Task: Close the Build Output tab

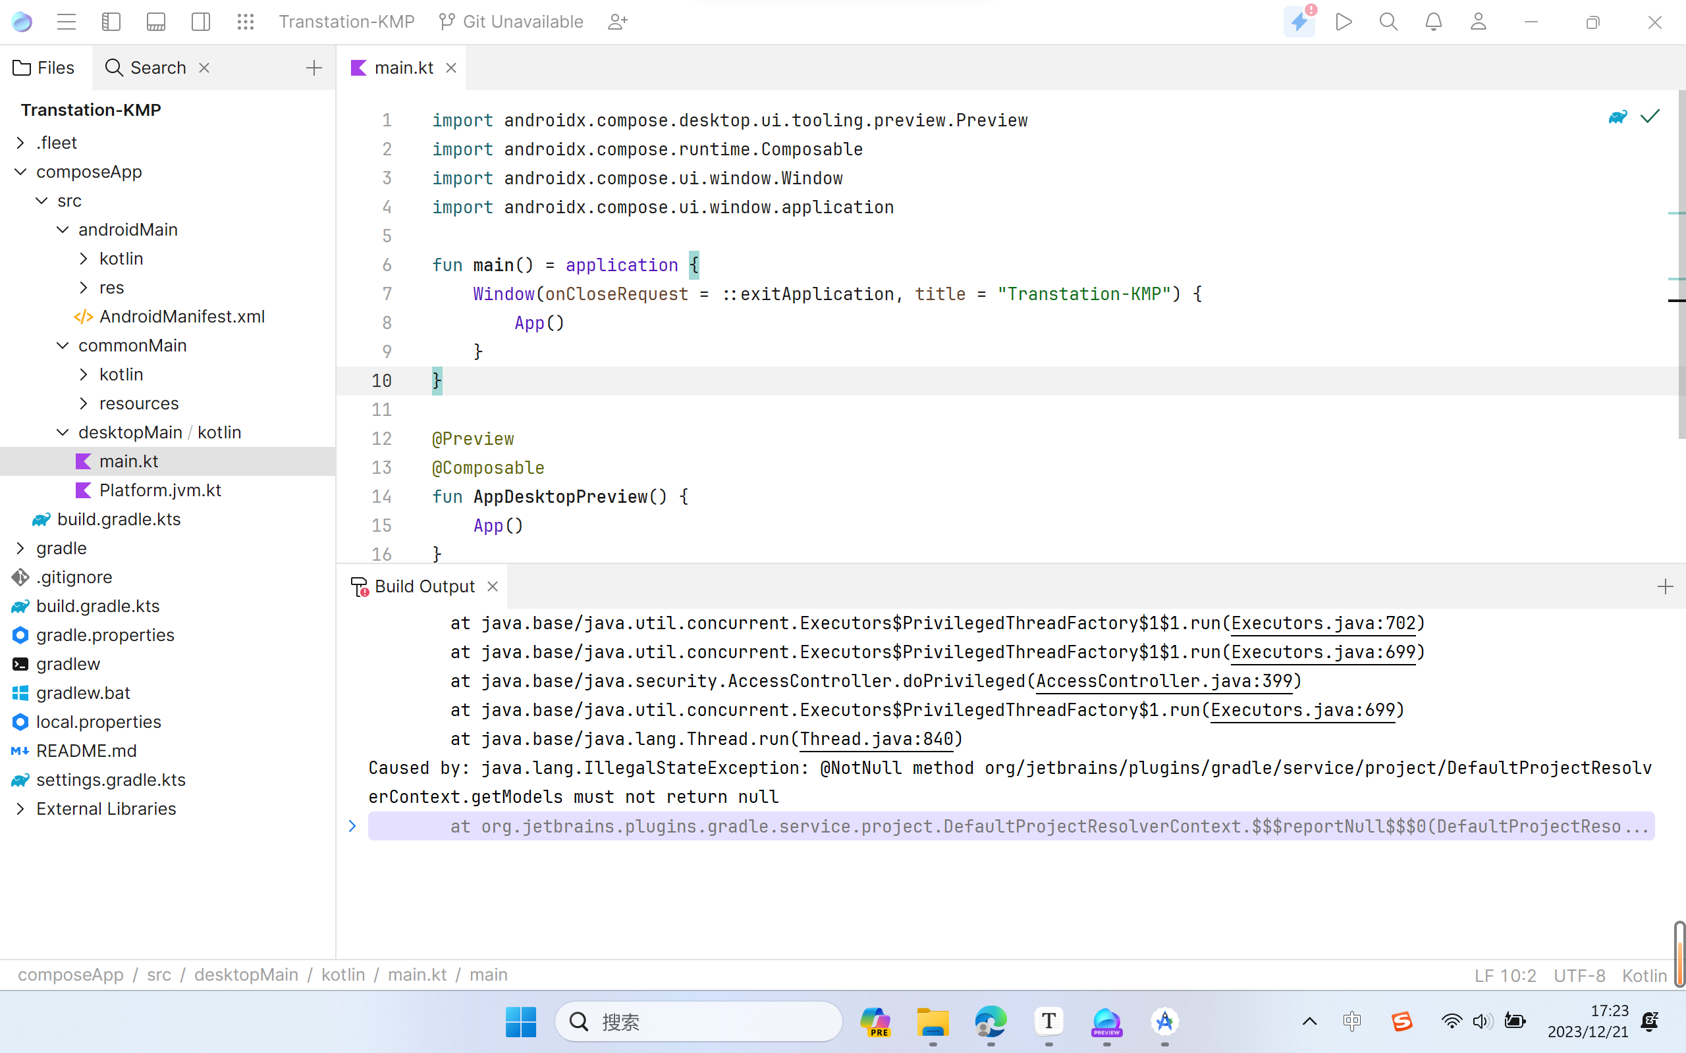Action: click(x=493, y=586)
